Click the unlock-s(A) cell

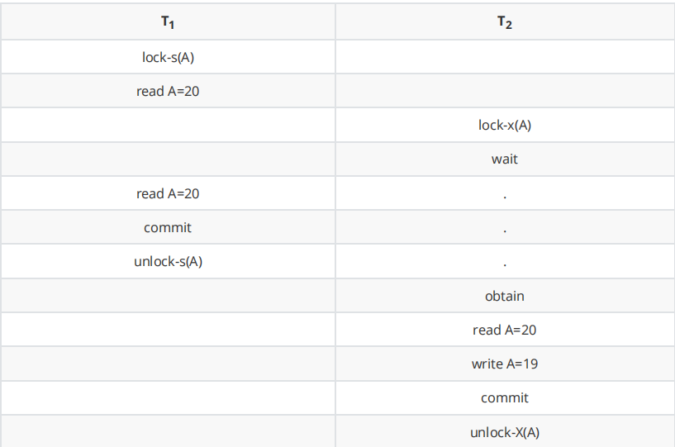(x=168, y=261)
